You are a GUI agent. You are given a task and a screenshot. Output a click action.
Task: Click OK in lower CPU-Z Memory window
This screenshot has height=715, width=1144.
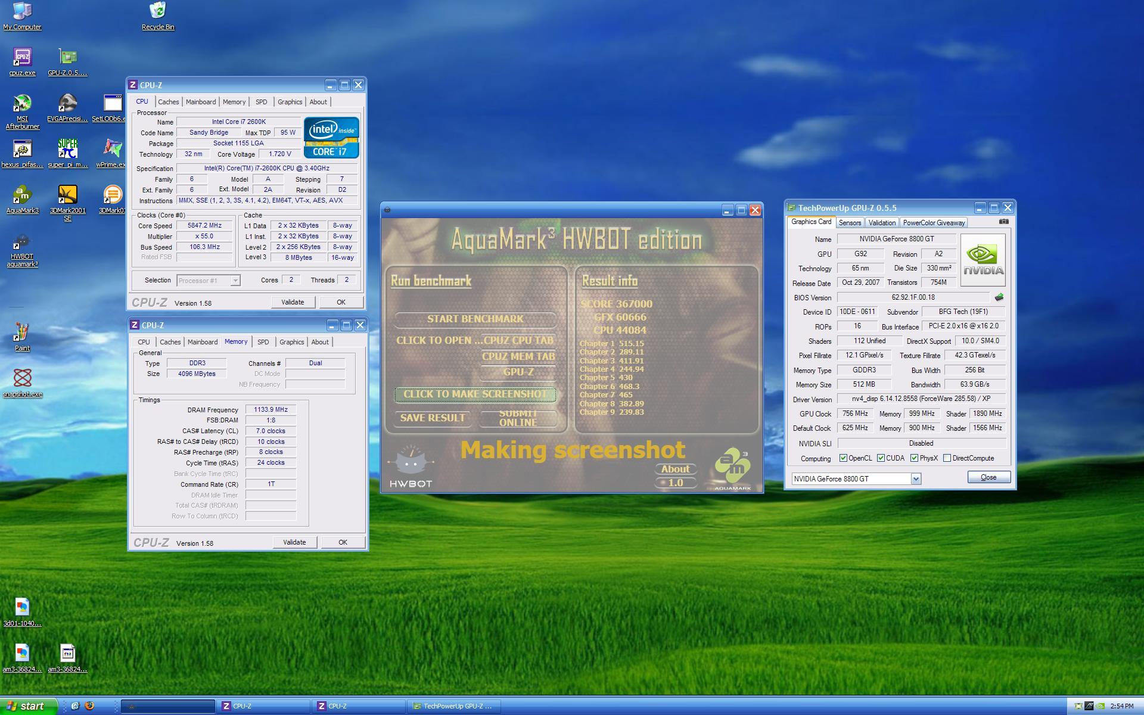coord(343,542)
